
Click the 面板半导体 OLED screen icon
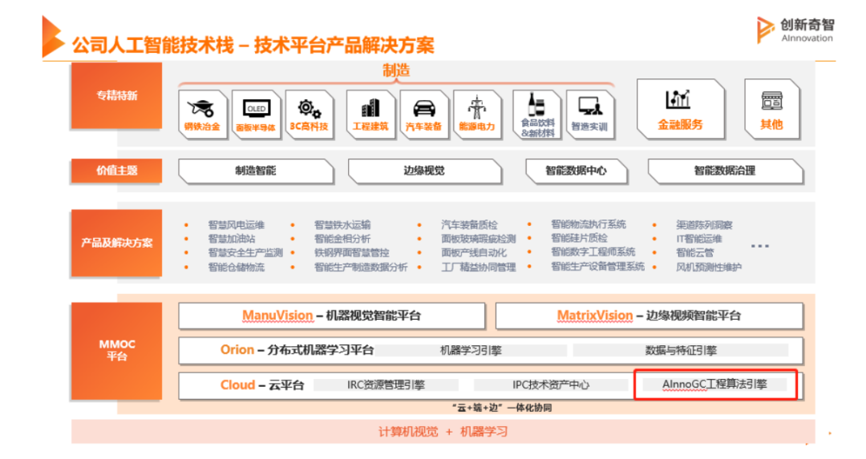pyautogui.click(x=257, y=109)
